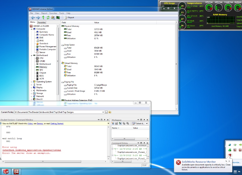242x175 pixels.
Task: Open the Video link in MATLAB's banner
Action: pos(30,123)
